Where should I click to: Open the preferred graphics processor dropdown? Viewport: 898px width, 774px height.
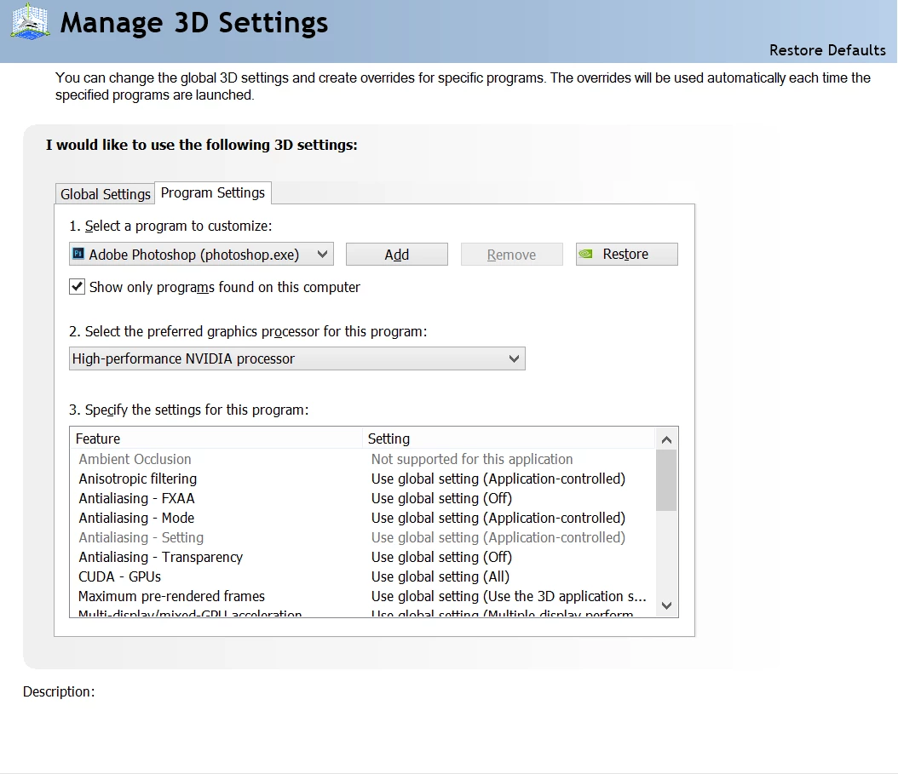[x=296, y=358]
